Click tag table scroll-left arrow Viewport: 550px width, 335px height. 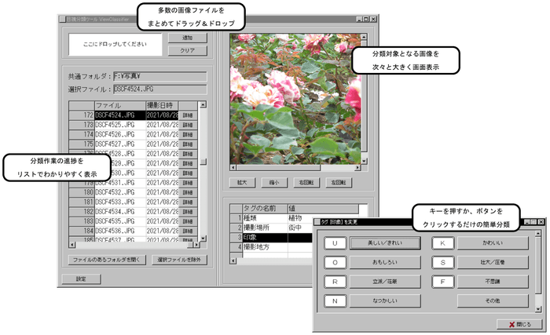click(x=233, y=260)
